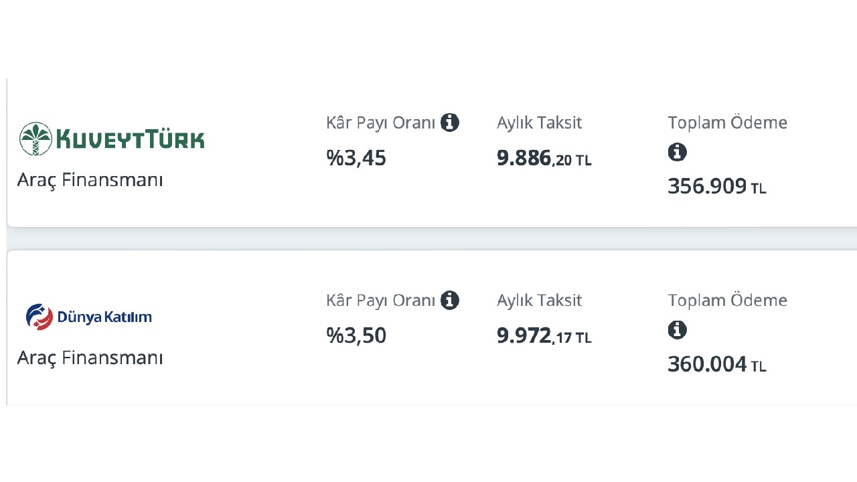Open info icon beside Dünya Katılım Kâr Payı Oranı
This screenshot has height=482, width=857.
point(450,300)
